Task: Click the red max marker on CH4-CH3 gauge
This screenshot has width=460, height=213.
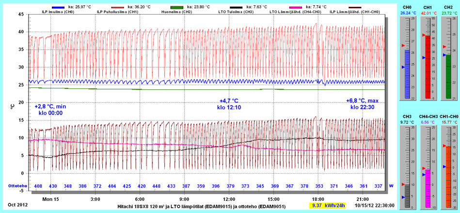Action: [424, 168]
